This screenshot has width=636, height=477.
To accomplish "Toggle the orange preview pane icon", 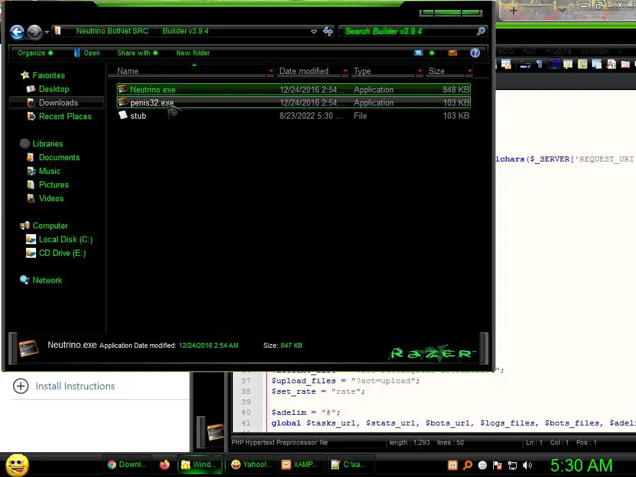I will click(x=453, y=53).
